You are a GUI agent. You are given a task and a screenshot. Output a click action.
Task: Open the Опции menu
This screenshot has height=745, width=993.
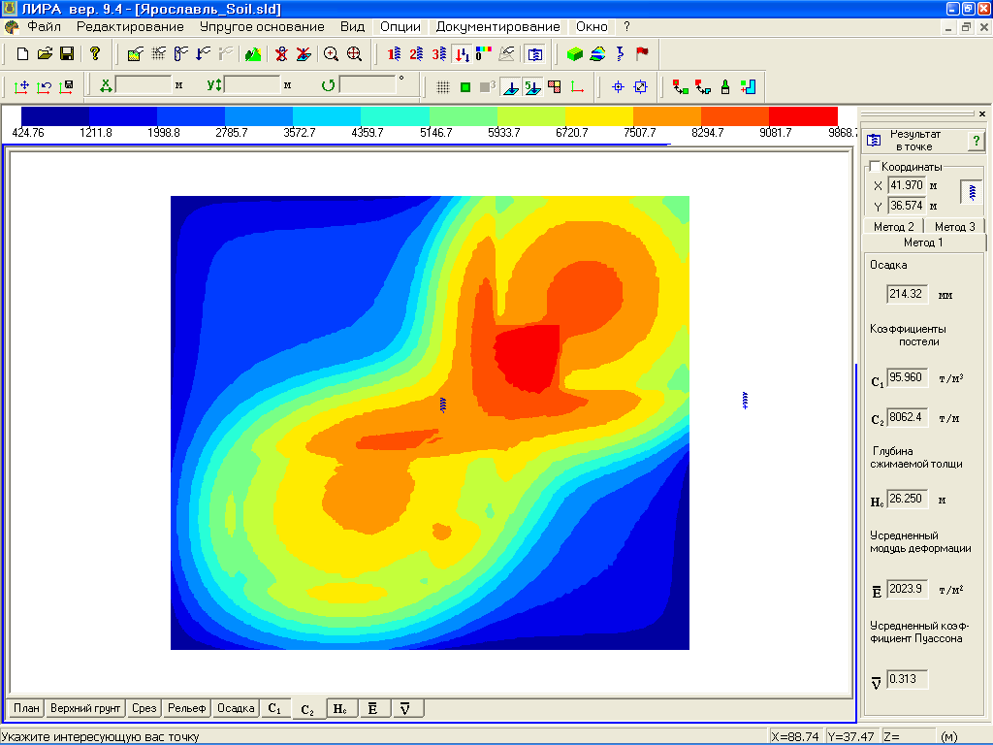coord(400,26)
